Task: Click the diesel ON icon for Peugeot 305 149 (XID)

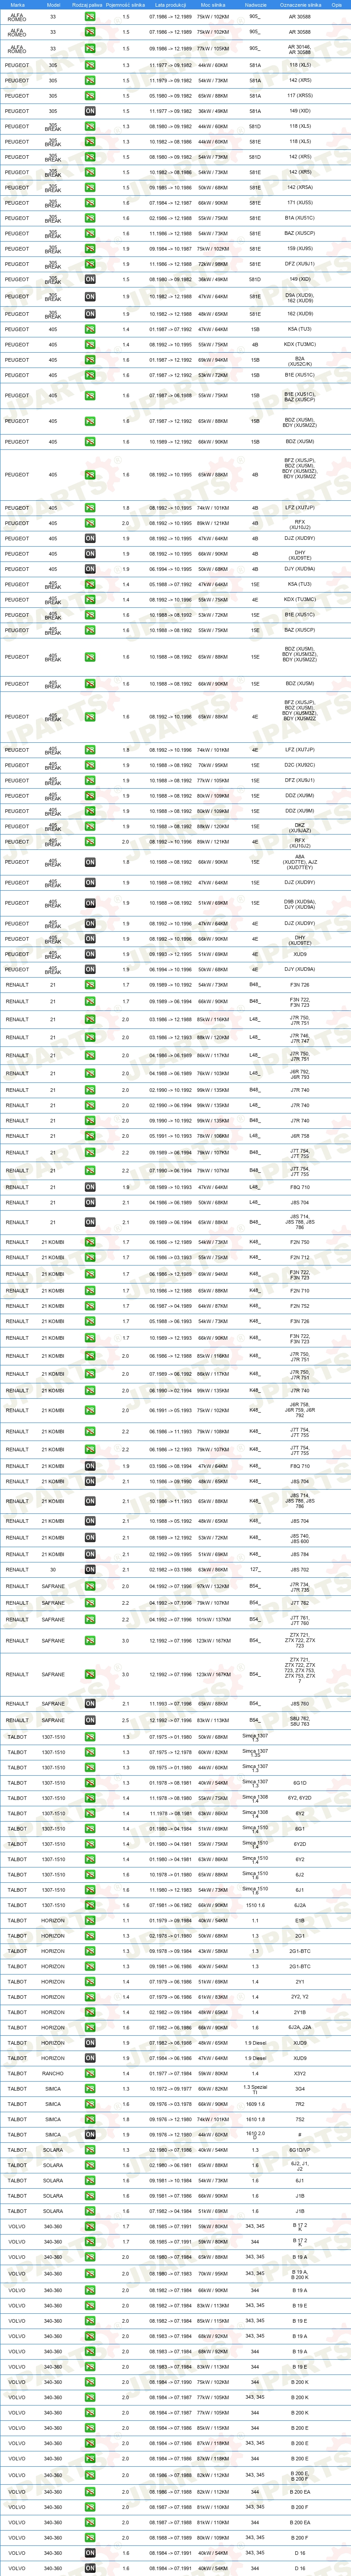Action: (x=90, y=111)
